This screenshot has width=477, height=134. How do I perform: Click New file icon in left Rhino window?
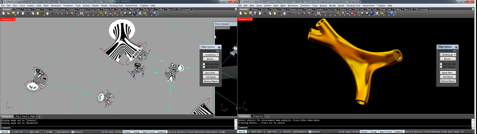coord(3,13)
